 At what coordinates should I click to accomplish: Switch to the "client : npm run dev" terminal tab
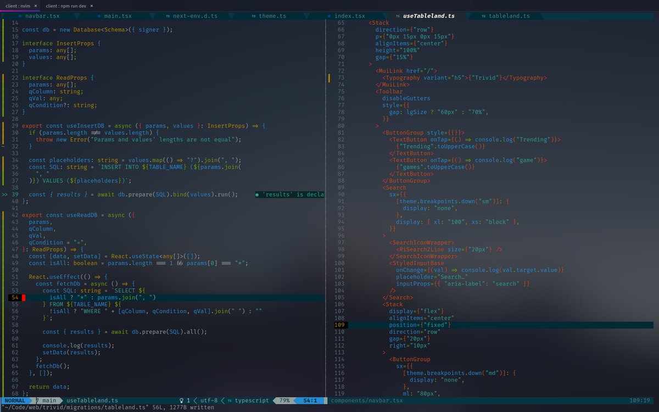[x=69, y=5]
